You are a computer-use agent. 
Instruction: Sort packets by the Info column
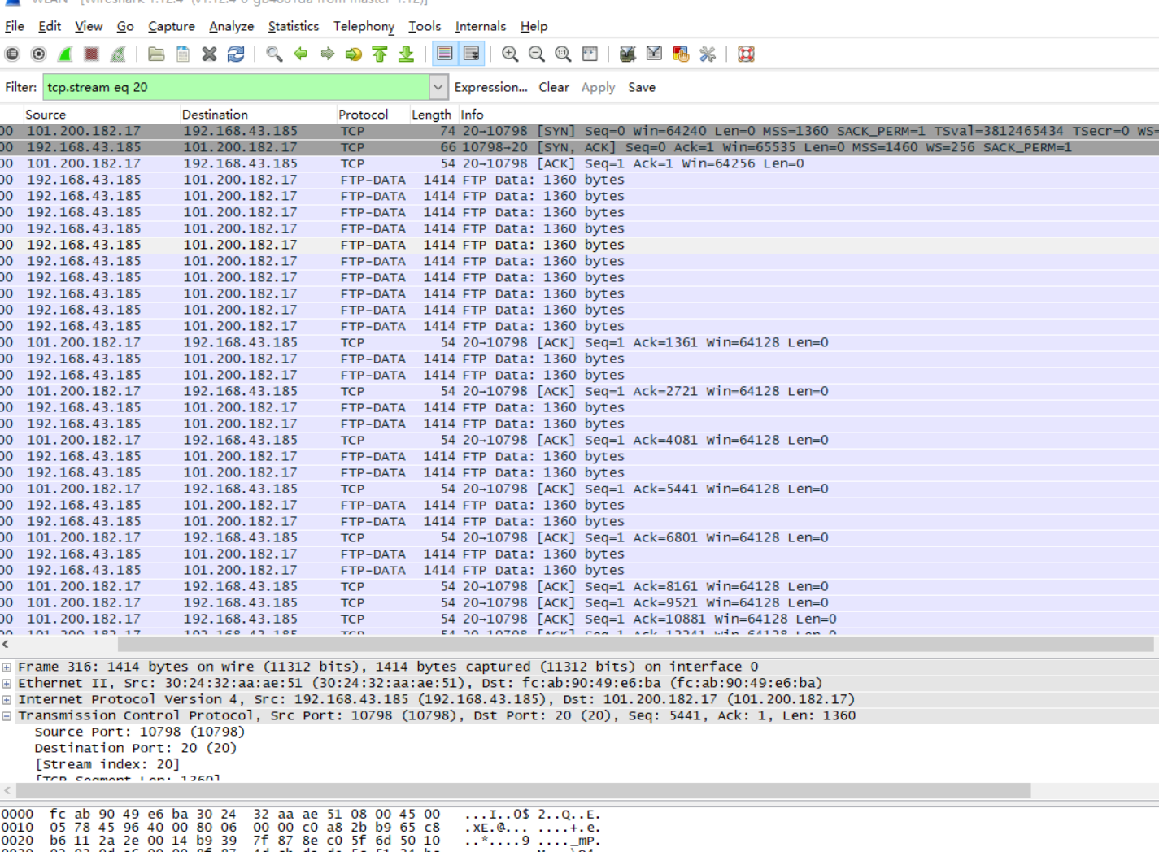click(x=808, y=115)
